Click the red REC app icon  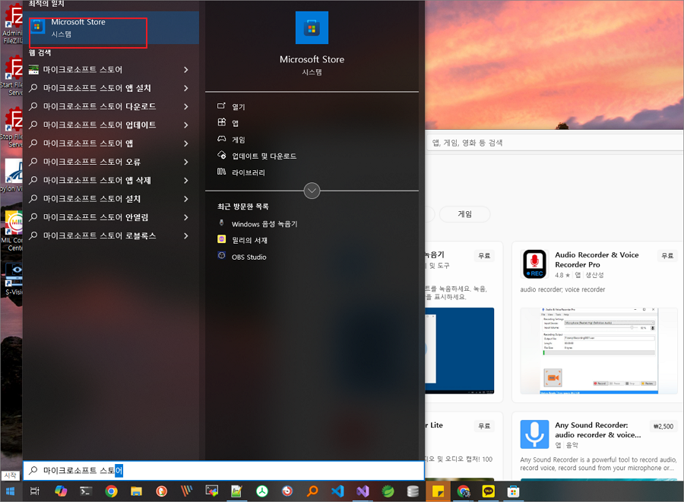(534, 264)
